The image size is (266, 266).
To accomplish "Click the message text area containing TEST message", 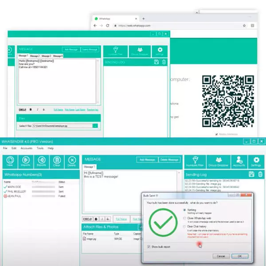I will pos(130,192).
